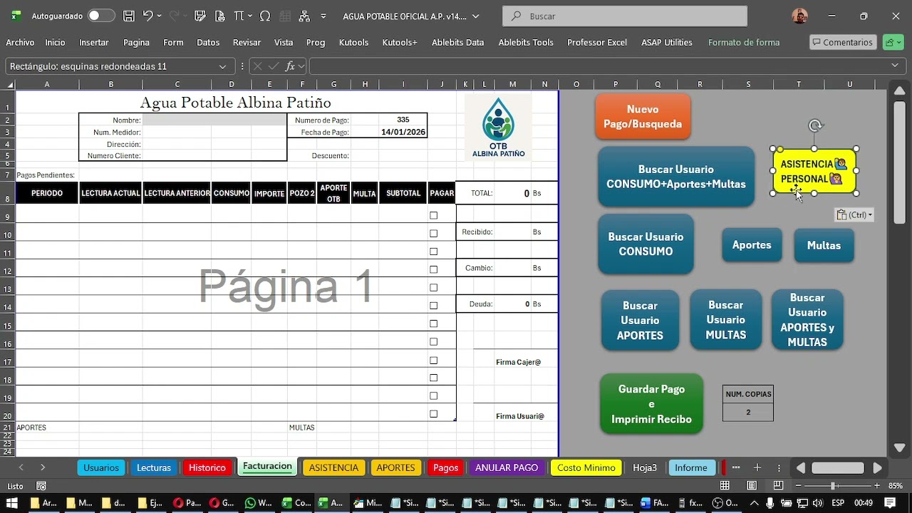
Task: Click the horizontal scrollbar thumb
Action: tap(838, 467)
